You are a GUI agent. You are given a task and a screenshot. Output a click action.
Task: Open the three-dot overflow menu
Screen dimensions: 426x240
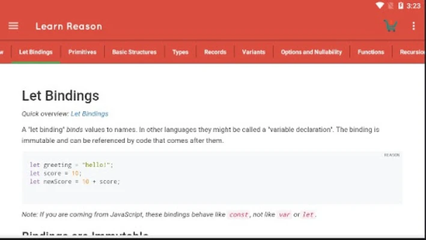(x=413, y=26)
